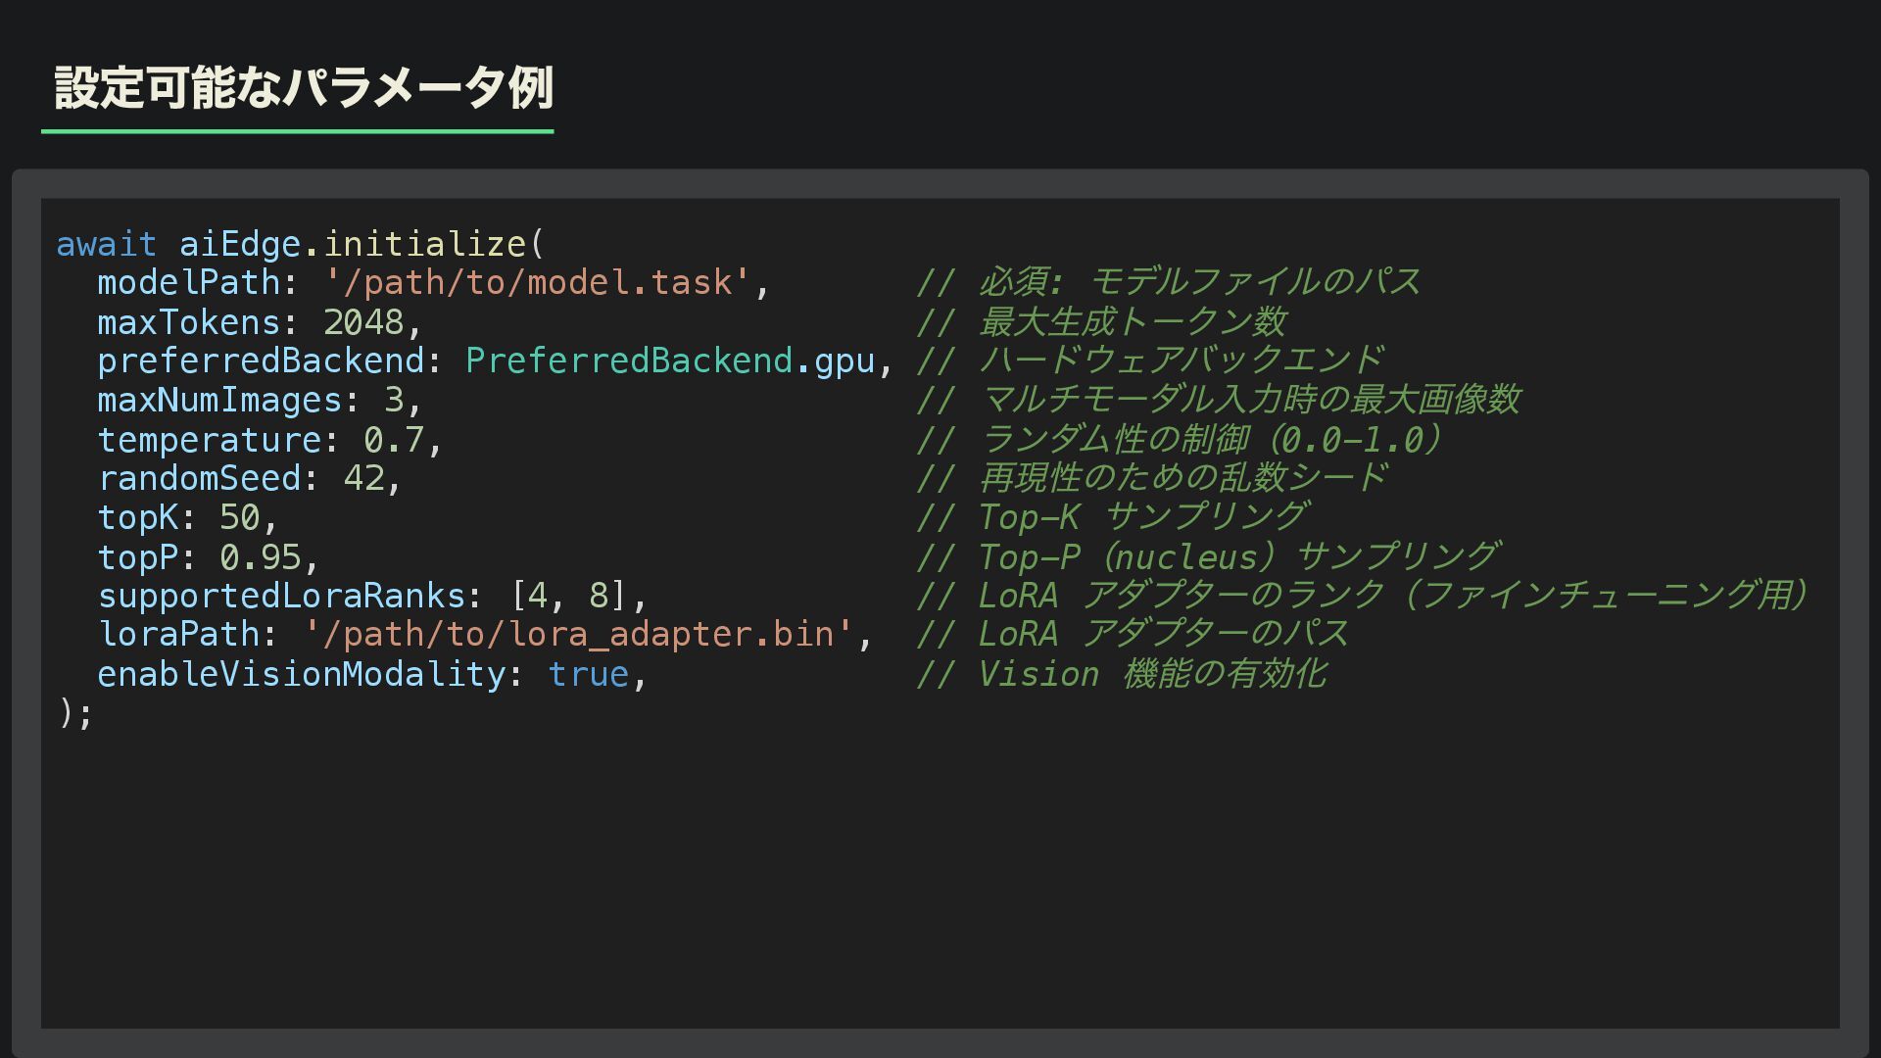Click the preferredBackend parameter name
Screen dimensions: 1881x1058
(x=260, y=361)
